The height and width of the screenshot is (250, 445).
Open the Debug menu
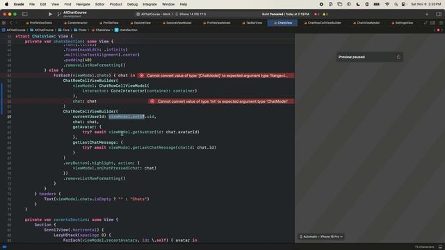(132, 4)
